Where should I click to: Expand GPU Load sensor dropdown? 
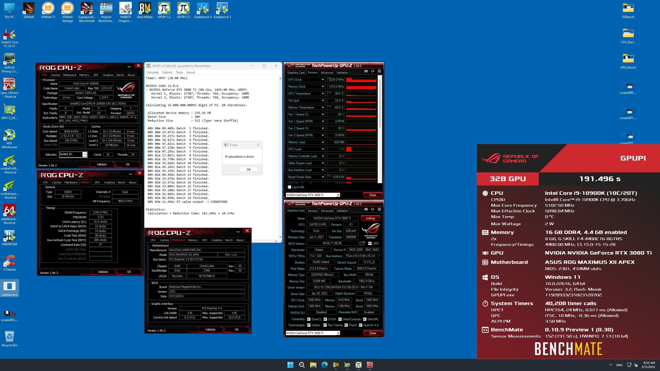click(323, 149)
